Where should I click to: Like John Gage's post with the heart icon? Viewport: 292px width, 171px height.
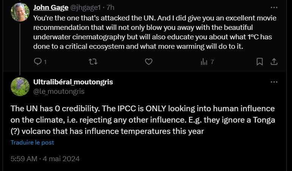[x=149, y=62]
